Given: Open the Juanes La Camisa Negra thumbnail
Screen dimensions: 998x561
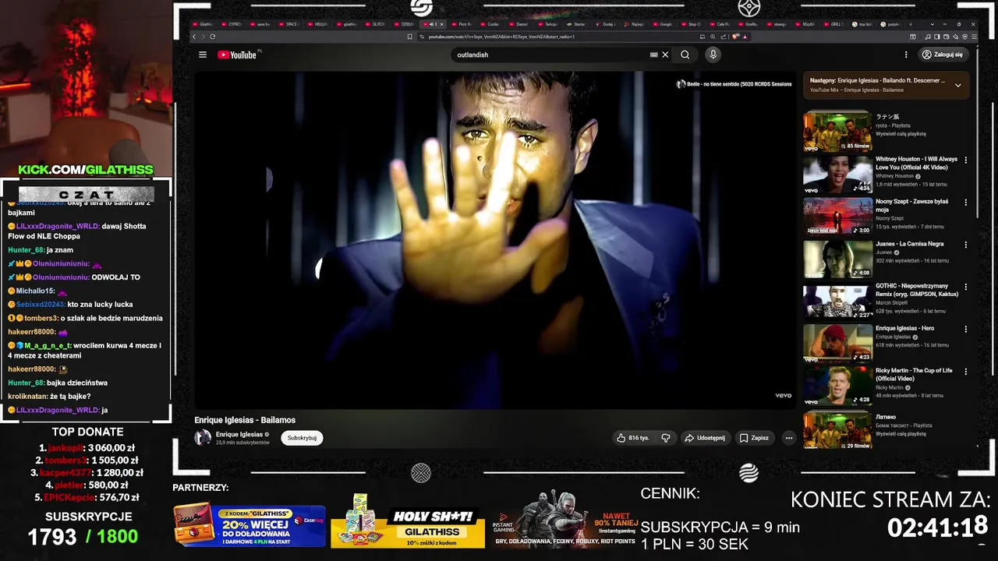Looking at the screenshot, I should [x=837, y=259].
